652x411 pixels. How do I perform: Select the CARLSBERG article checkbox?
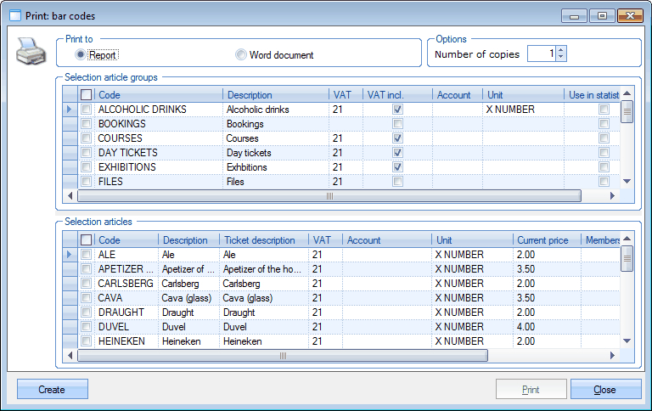[x=86, y=284]
